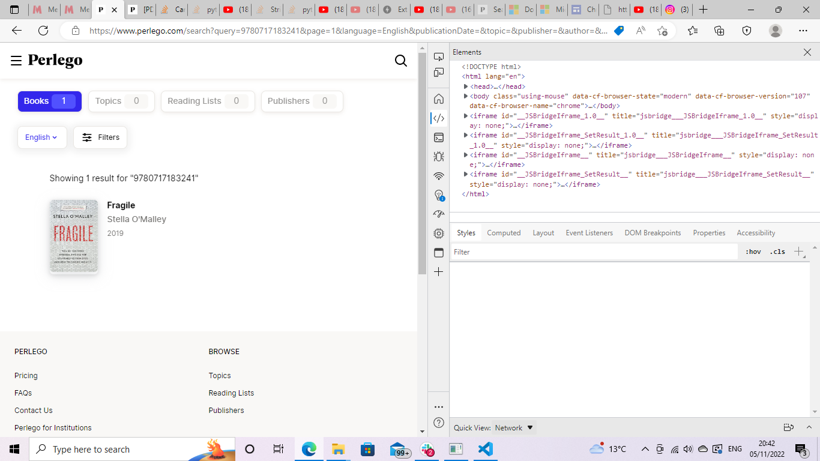Viewport: 820px width, 461px height.
Task: Open the DevTools Application tool
Action: pos(439,253)
